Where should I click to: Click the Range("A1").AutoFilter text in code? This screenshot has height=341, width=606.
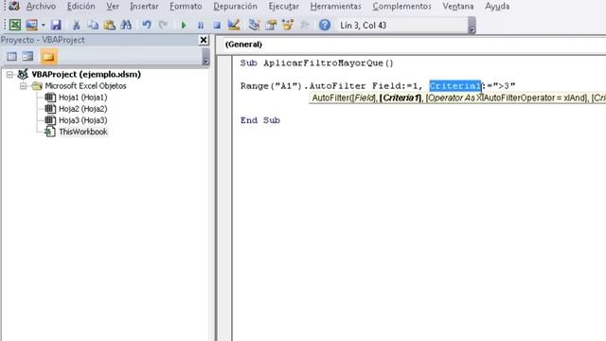[x=303, y=86]
